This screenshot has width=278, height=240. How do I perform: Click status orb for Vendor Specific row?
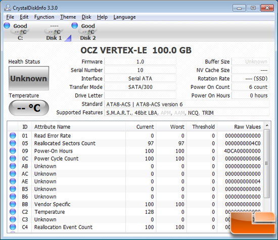pos(13,204)
